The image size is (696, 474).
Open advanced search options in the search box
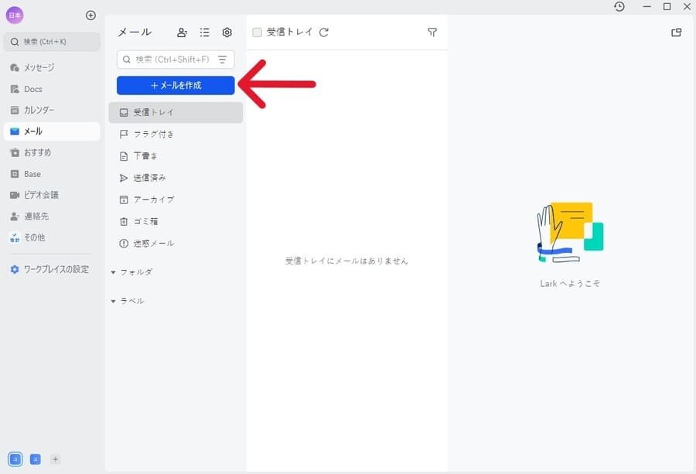pyautogui.click(x=223, y=59)
